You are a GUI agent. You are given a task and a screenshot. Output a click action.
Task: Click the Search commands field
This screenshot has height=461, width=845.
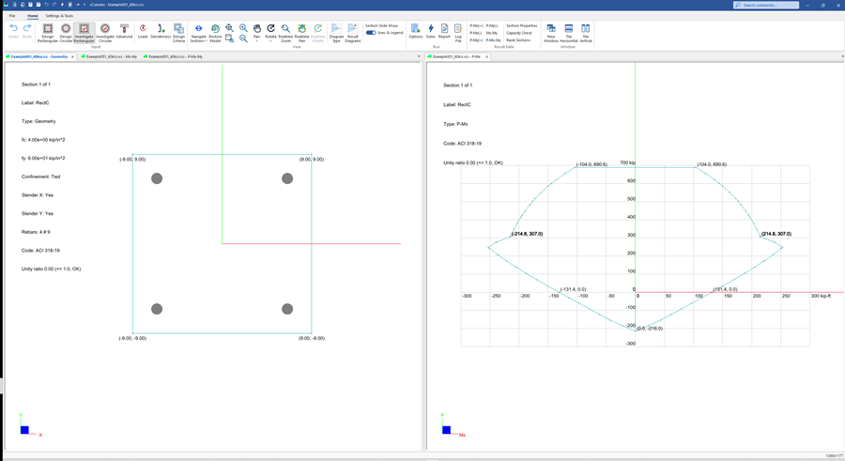[x=766, y=5]
